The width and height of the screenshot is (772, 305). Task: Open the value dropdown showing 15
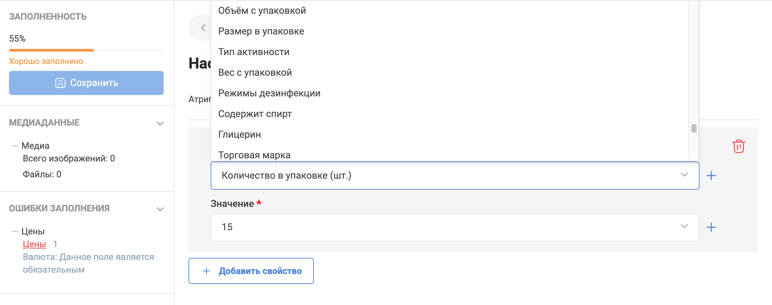coord(454,227)
